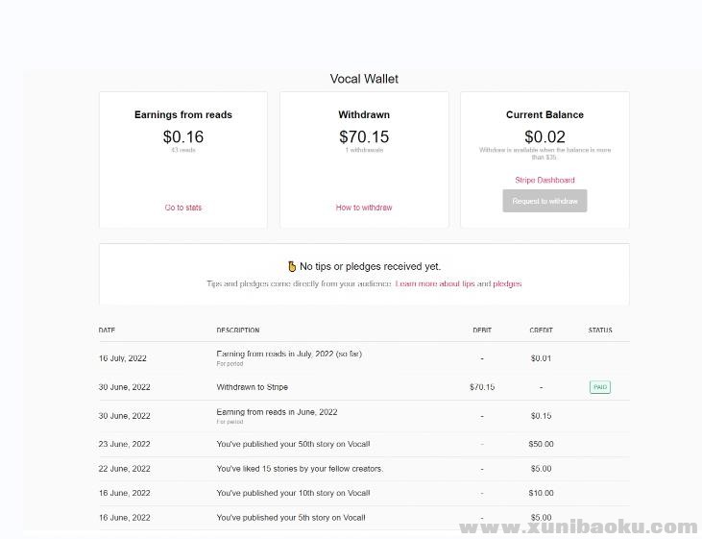
Task: Click Learn more about tips link
Action: coord(435,284)
